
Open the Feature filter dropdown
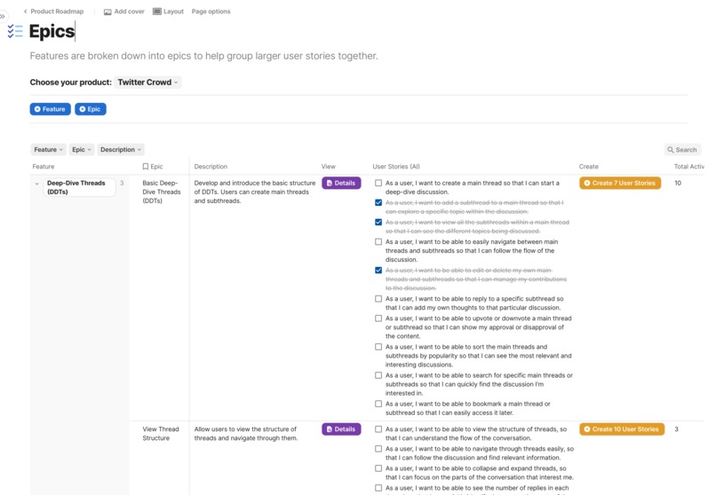[x=48, y=150]
